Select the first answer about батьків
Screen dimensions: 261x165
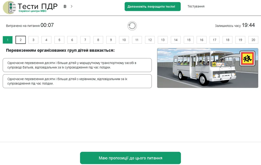77,65
